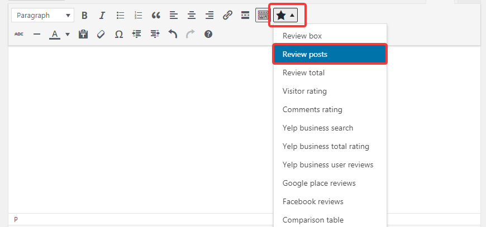This screenshot has height=227, width=486.
Task: Select Review total option
Action: pyautogui.click(x=330, y=73)
